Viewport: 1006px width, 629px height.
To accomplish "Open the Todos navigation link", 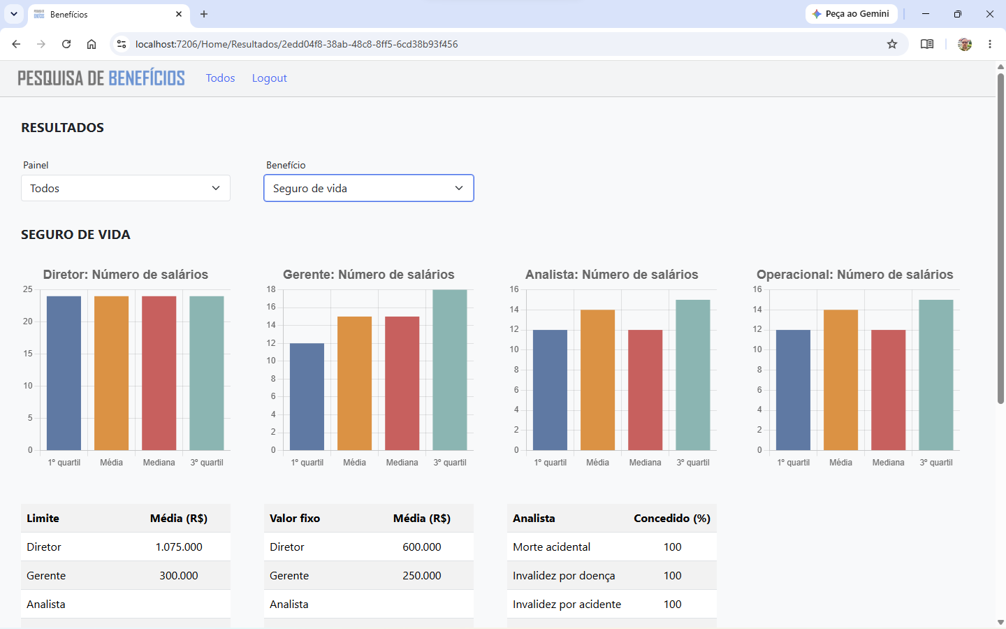I will click(220, 78).
